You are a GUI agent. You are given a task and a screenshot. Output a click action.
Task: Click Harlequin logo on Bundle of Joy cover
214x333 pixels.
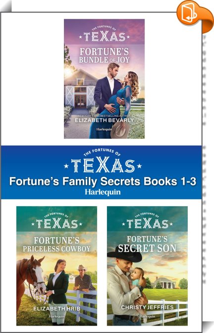point(105,129)
